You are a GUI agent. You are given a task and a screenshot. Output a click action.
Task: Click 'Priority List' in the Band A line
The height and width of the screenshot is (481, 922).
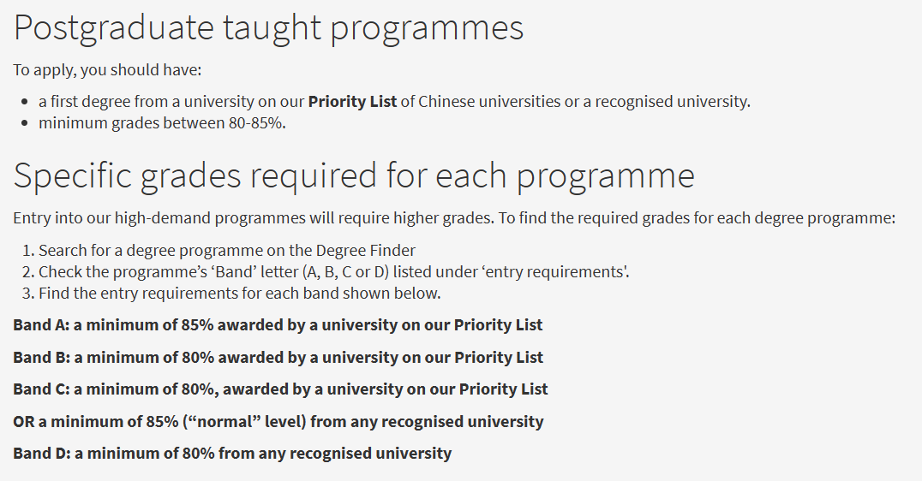point(498,325)
